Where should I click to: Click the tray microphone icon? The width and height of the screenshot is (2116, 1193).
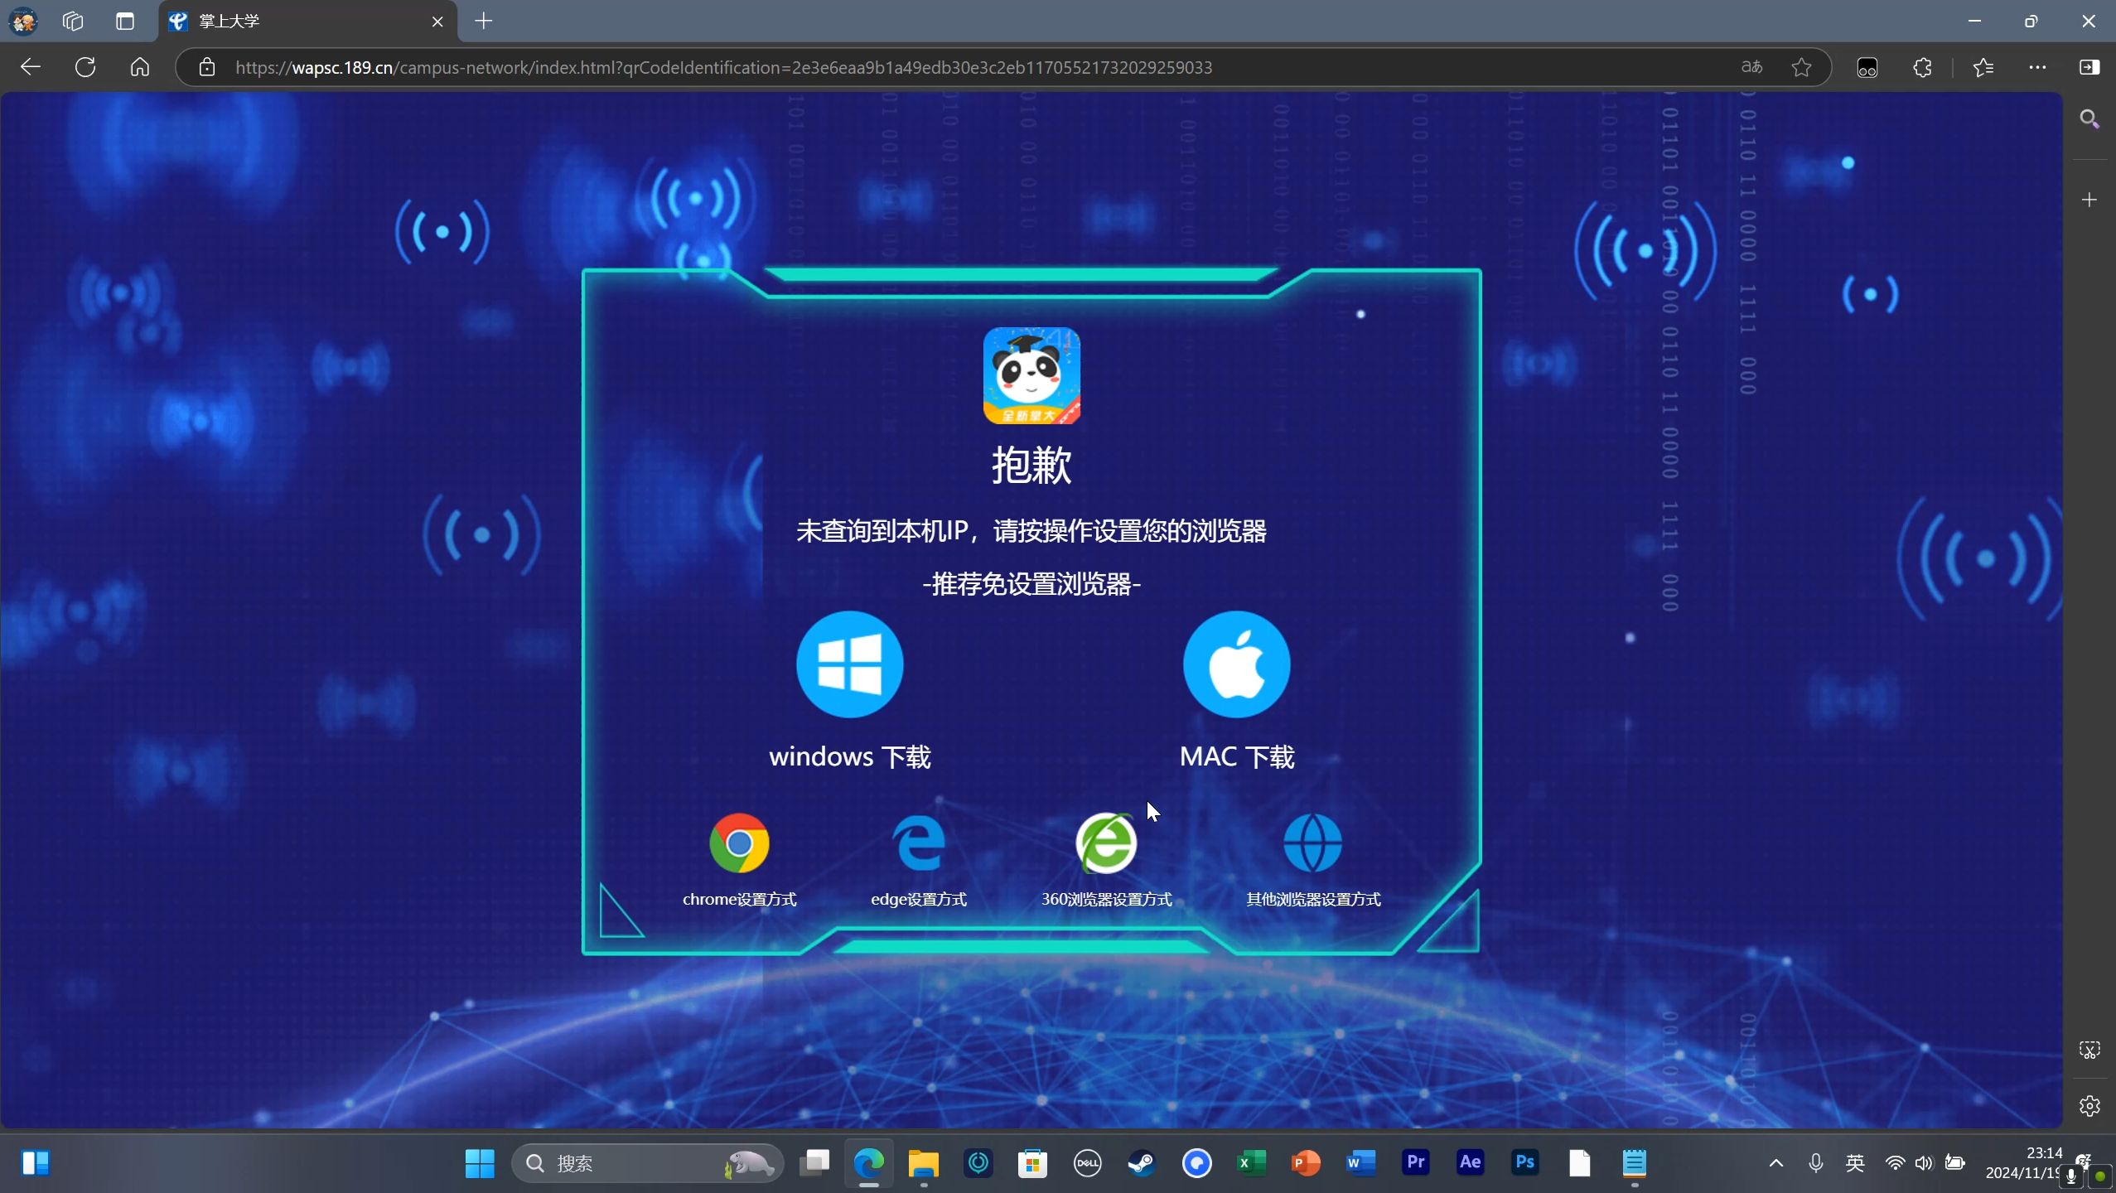[x=1815, y=1163]
